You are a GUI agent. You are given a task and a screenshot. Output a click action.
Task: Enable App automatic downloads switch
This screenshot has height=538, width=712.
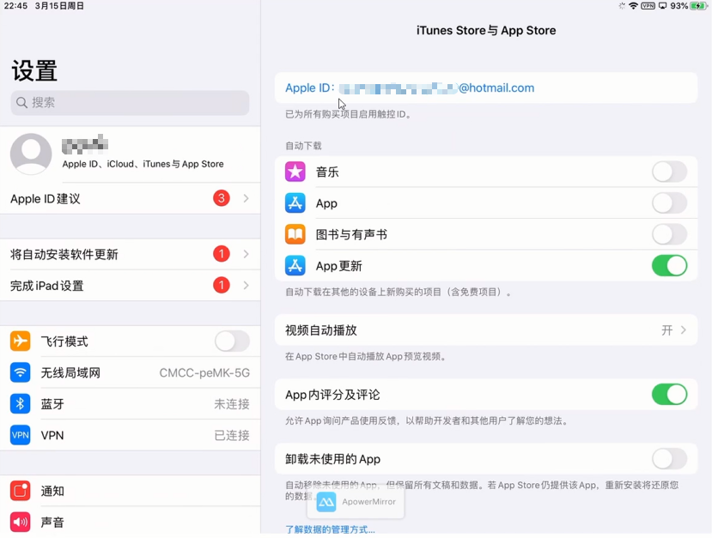669,203
